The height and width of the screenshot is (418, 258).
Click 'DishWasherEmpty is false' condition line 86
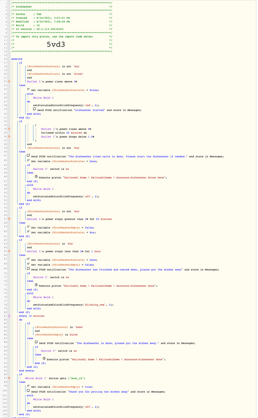[56, 335]
